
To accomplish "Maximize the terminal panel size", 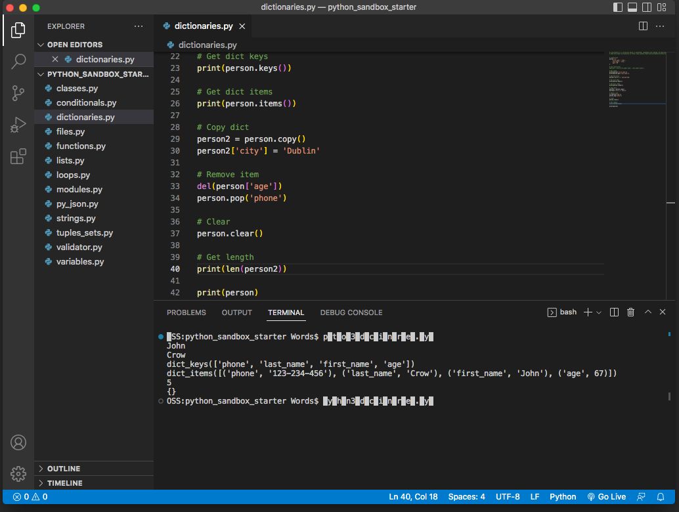I will point(647,312).
